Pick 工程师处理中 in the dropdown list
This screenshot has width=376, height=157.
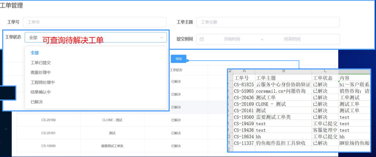pos(42,82)
